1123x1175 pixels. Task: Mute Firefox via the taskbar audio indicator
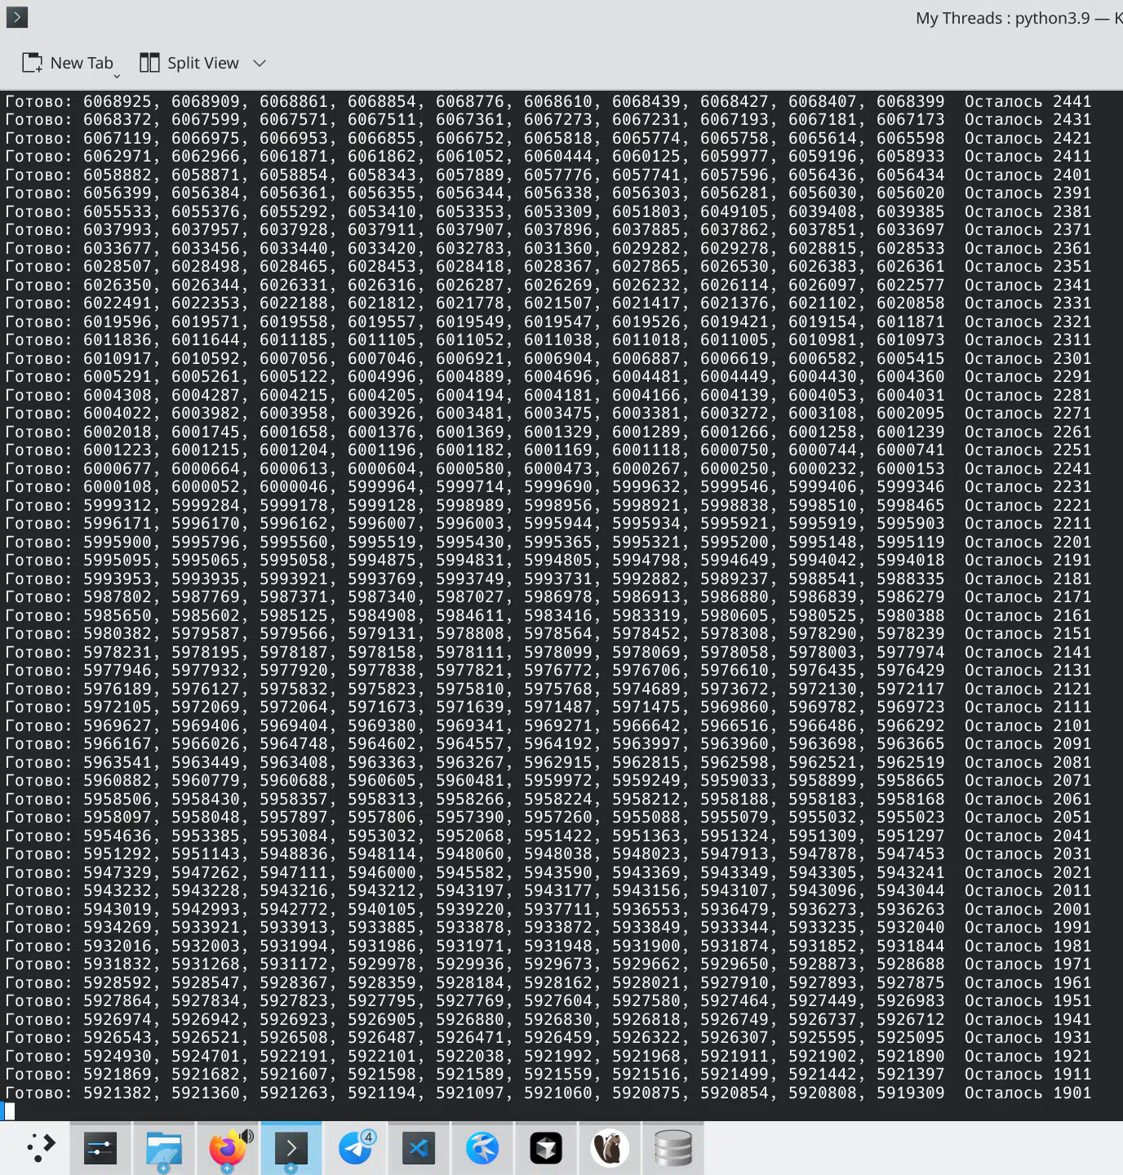pyautogui.click(x=247, y=1135)
